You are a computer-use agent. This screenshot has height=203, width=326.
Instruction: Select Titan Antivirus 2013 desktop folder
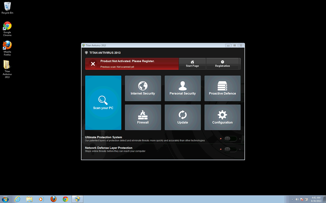[7, 69]
